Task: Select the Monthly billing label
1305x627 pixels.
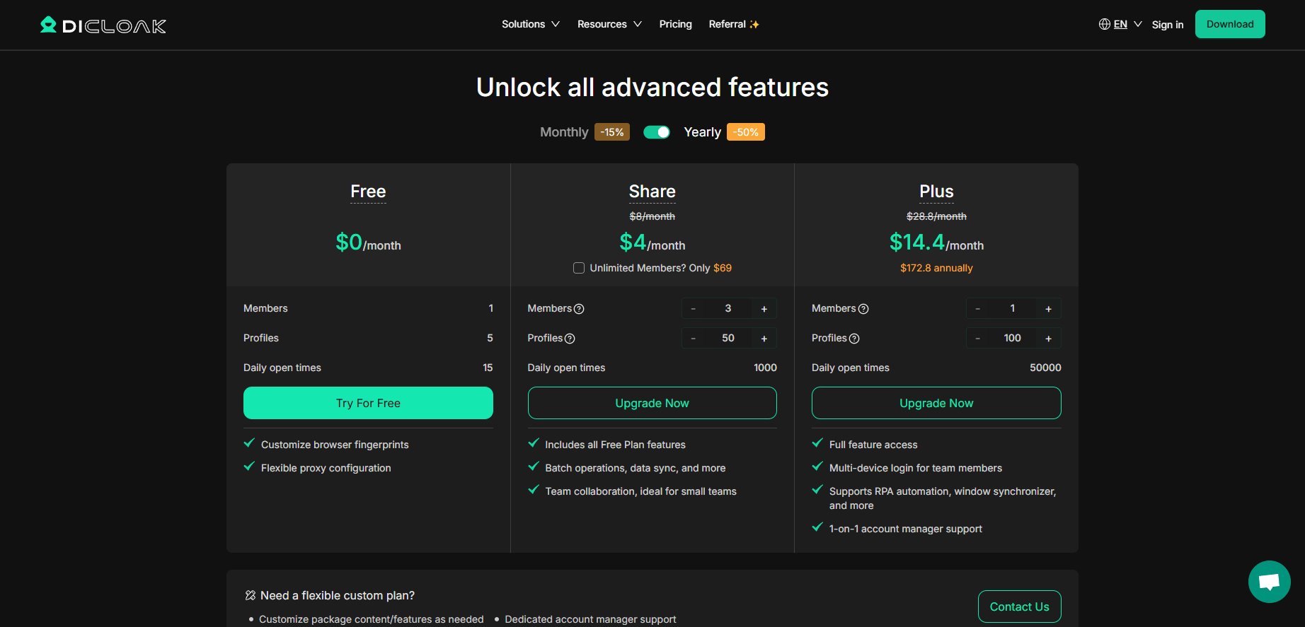Action: [x=563, y=132]
